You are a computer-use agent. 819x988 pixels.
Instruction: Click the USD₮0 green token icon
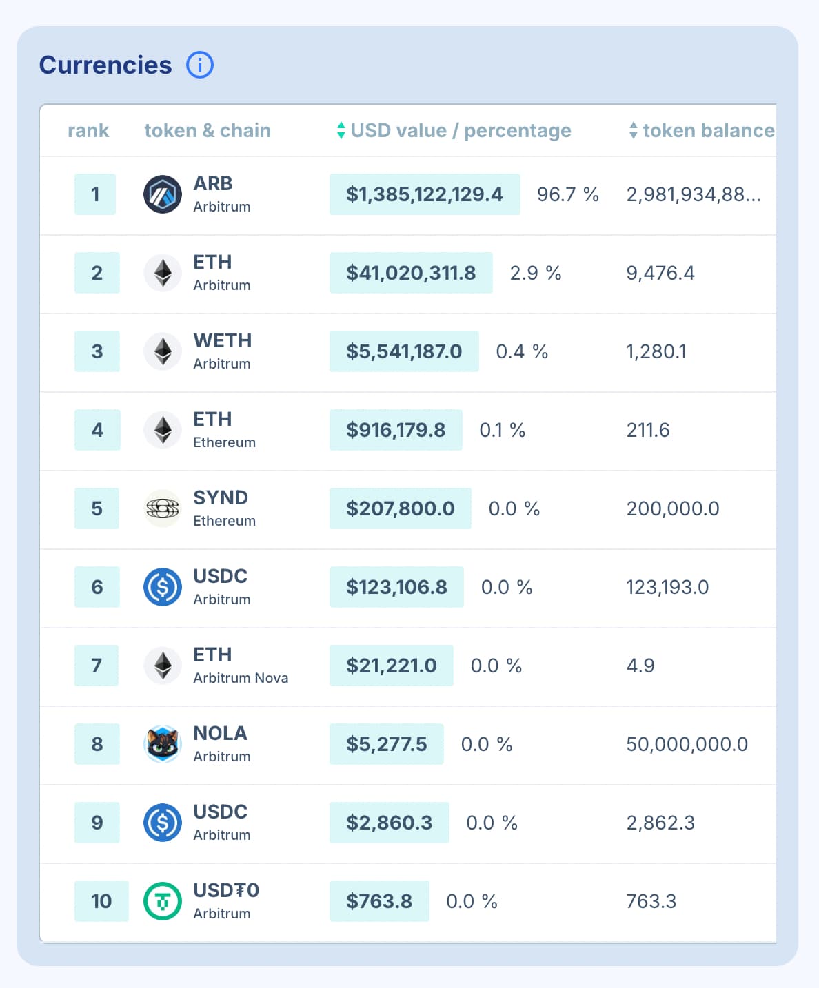[x=163, y=901]
